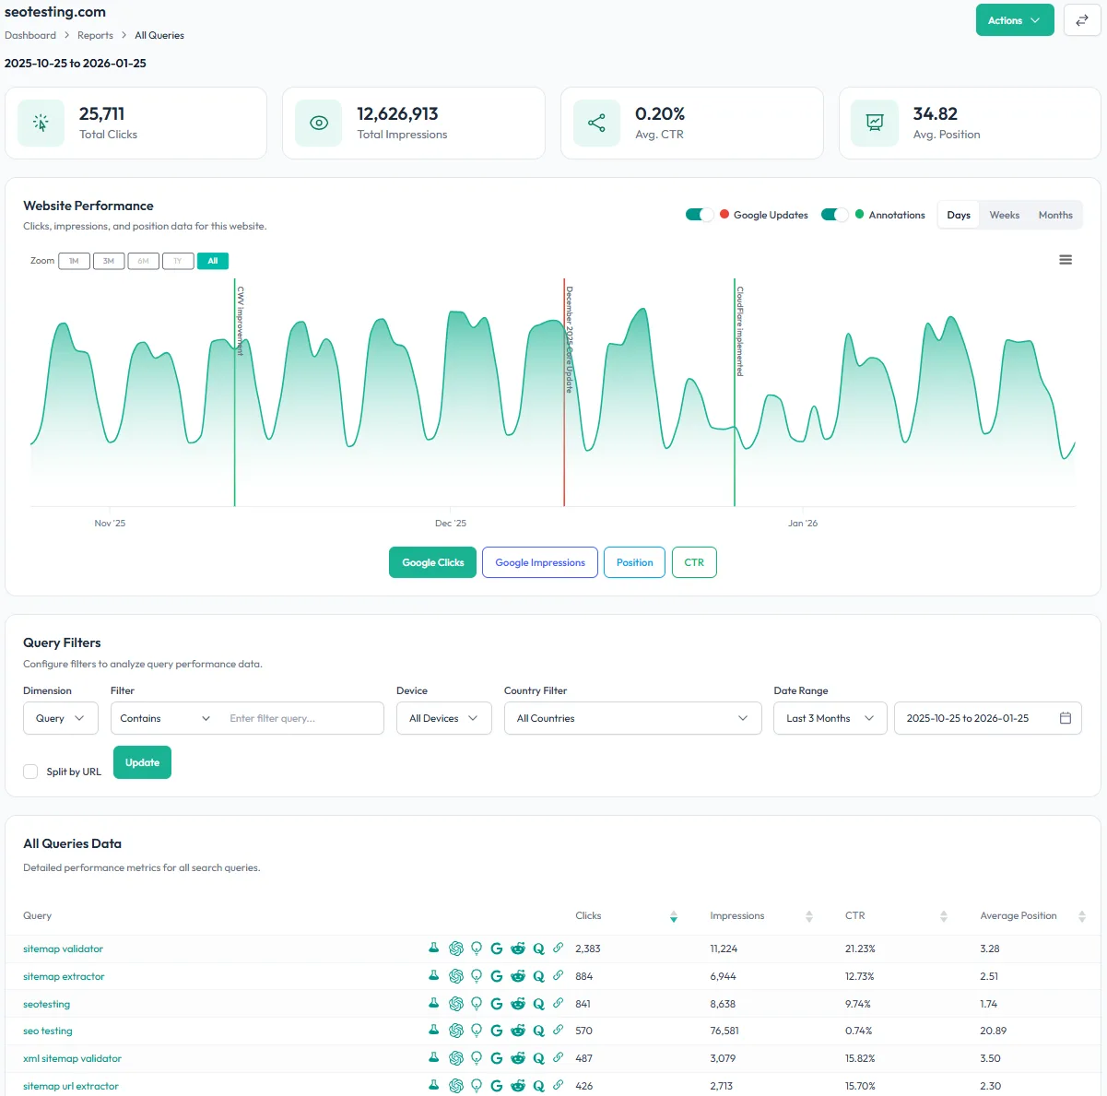Image resolution: width=1107 pixels, height=1096 pixels.
Task: Click the link icon on xml sitemap validator row
Action: (559, 1058)
